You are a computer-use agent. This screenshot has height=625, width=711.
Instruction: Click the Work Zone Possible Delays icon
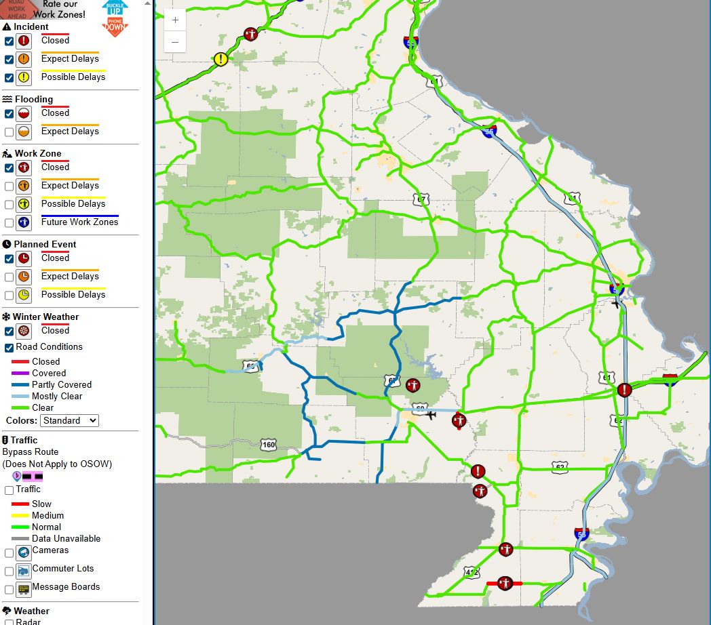coord(24,205)
